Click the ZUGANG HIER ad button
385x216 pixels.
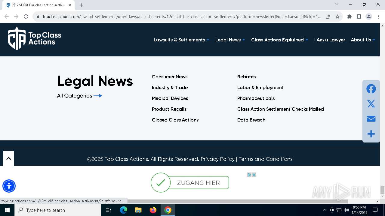pos(190,183)
